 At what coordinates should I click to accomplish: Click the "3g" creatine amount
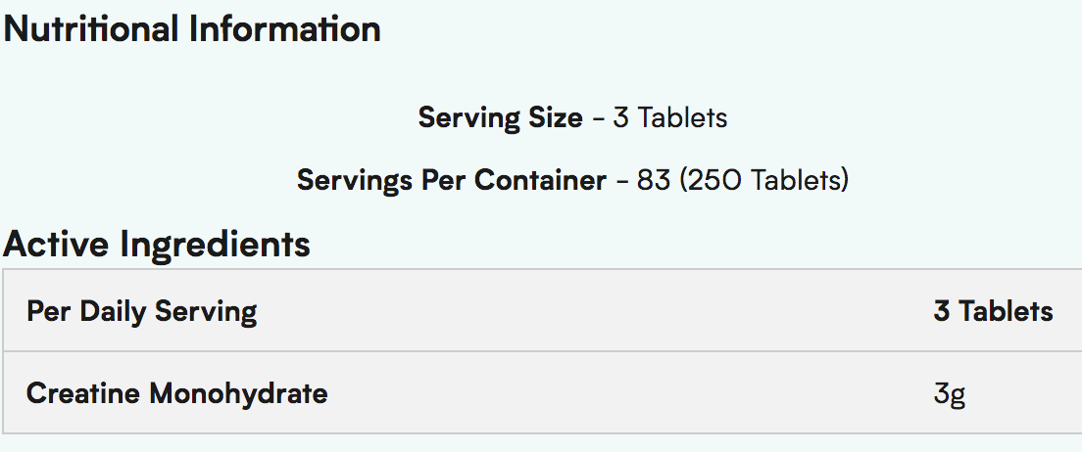(950, 395)
